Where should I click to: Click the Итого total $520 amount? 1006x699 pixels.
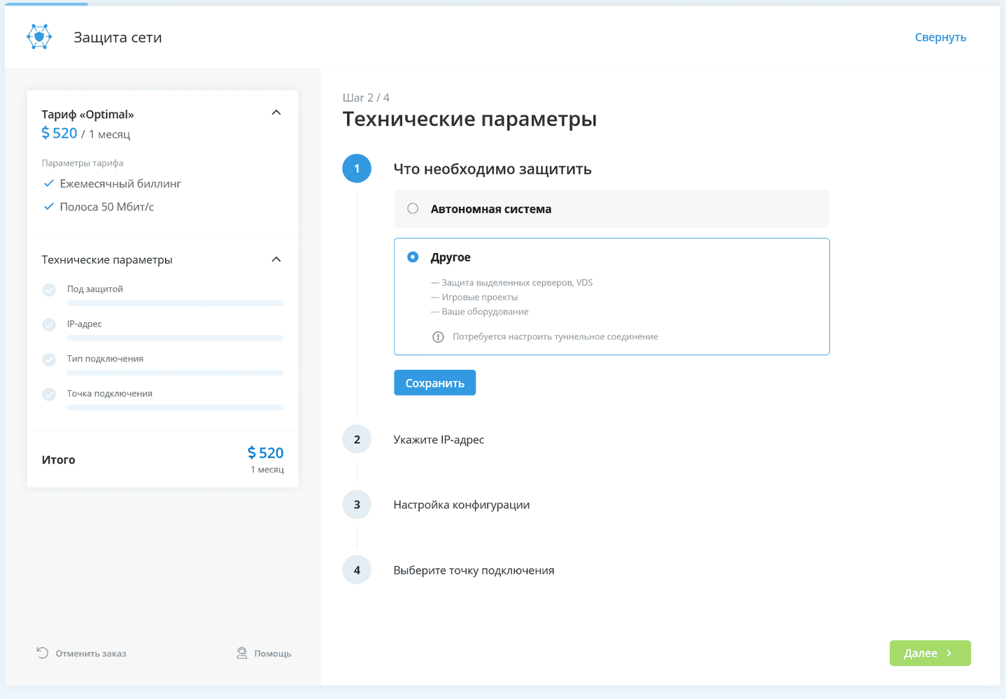(x=266, y=453)
